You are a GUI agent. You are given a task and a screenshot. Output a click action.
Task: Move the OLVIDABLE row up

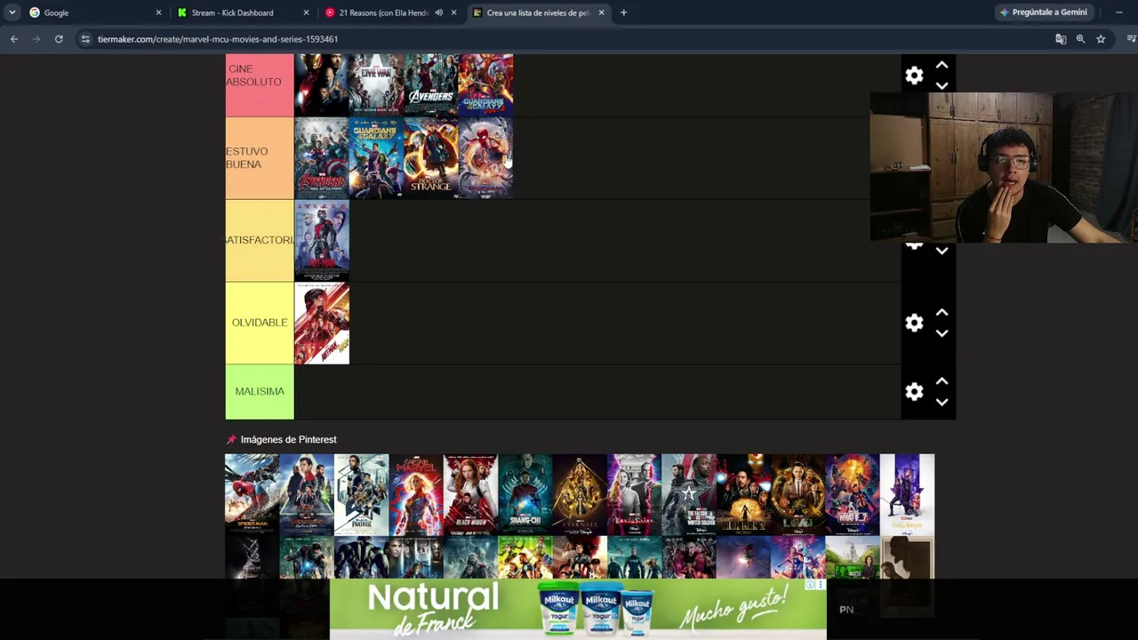(x=942, y=313)
